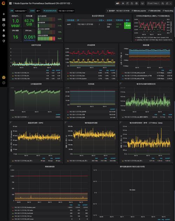Open the Server Admin shield icon
Screen dimensions: 175x221
pyautogui.click(x=4, y=41)
